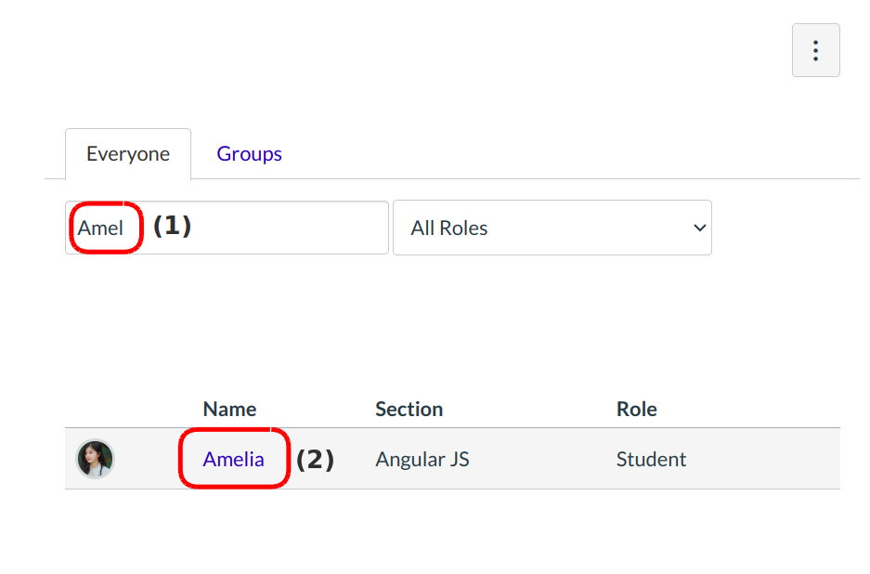Open Amelia's user profile link
Viewport: 870px width, 574px height.
pyautogui.click(x=233, y=459)
